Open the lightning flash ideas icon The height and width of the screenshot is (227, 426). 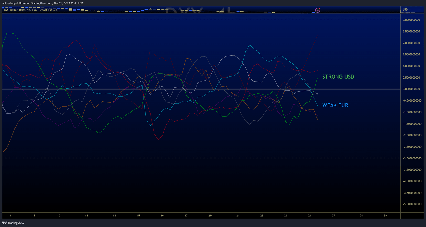[317, 10]
